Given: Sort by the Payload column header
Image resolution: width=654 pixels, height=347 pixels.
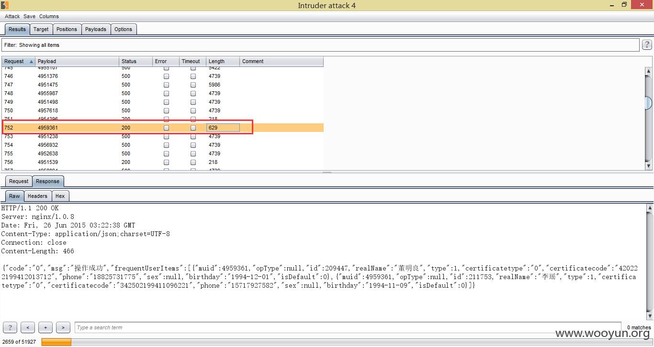Looking at the screenshot, I should [x=77, y=61].
